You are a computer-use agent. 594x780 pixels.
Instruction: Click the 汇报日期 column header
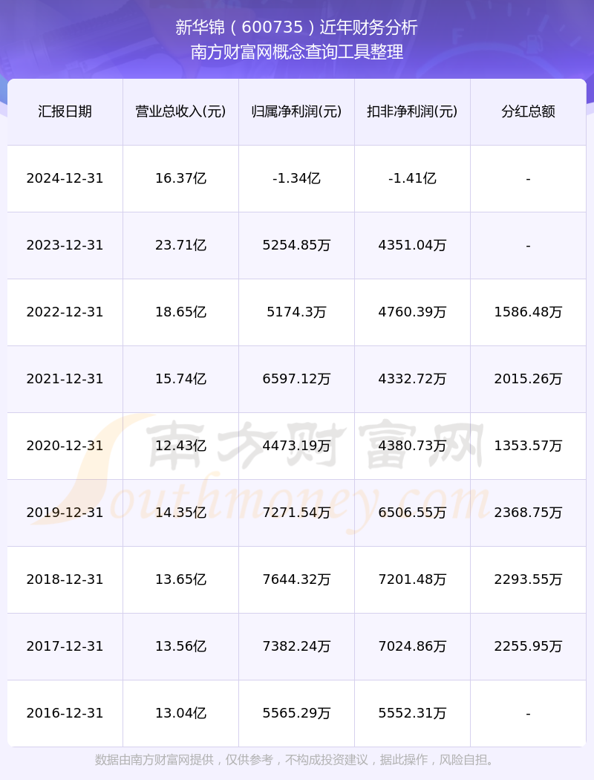(65, 111)
